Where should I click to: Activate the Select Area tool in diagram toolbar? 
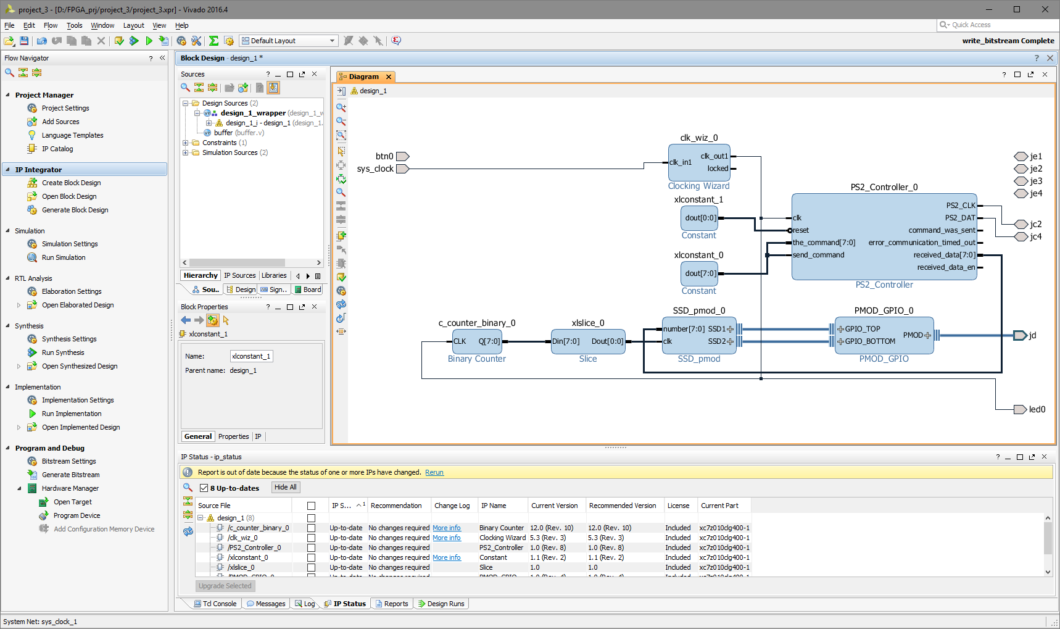[341, 151]
